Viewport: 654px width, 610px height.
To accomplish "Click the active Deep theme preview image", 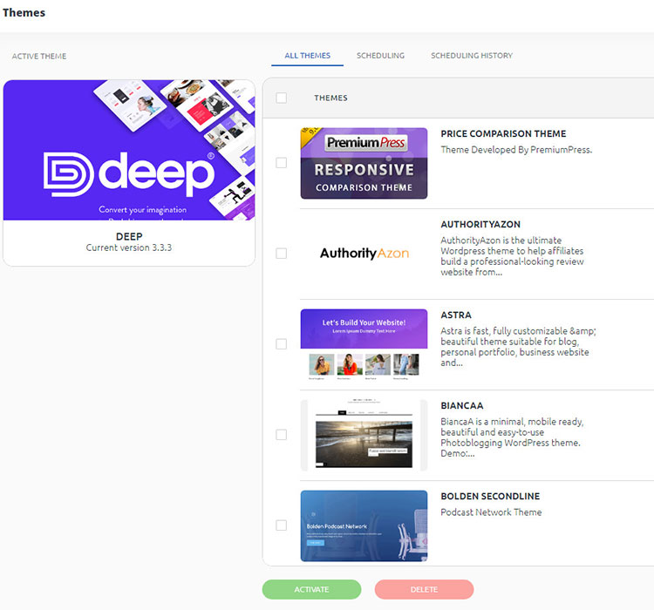I will click(x=129, y=150).
